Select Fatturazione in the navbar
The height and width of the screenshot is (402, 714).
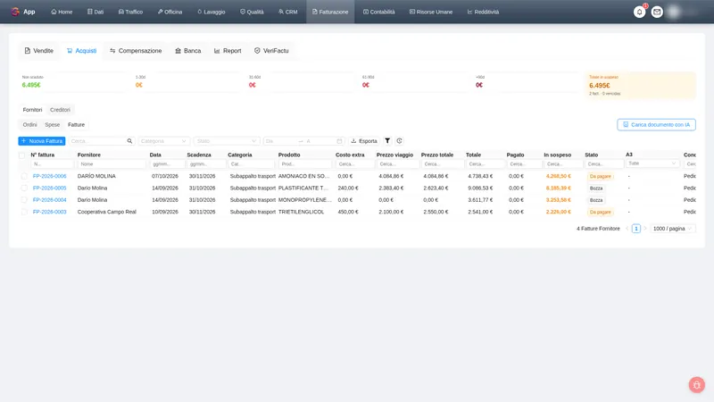[x=330, y=12]
